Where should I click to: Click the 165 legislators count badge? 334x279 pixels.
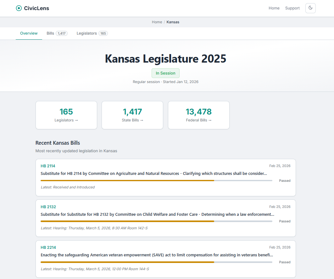pyautogui.click(x=103, y=33)
